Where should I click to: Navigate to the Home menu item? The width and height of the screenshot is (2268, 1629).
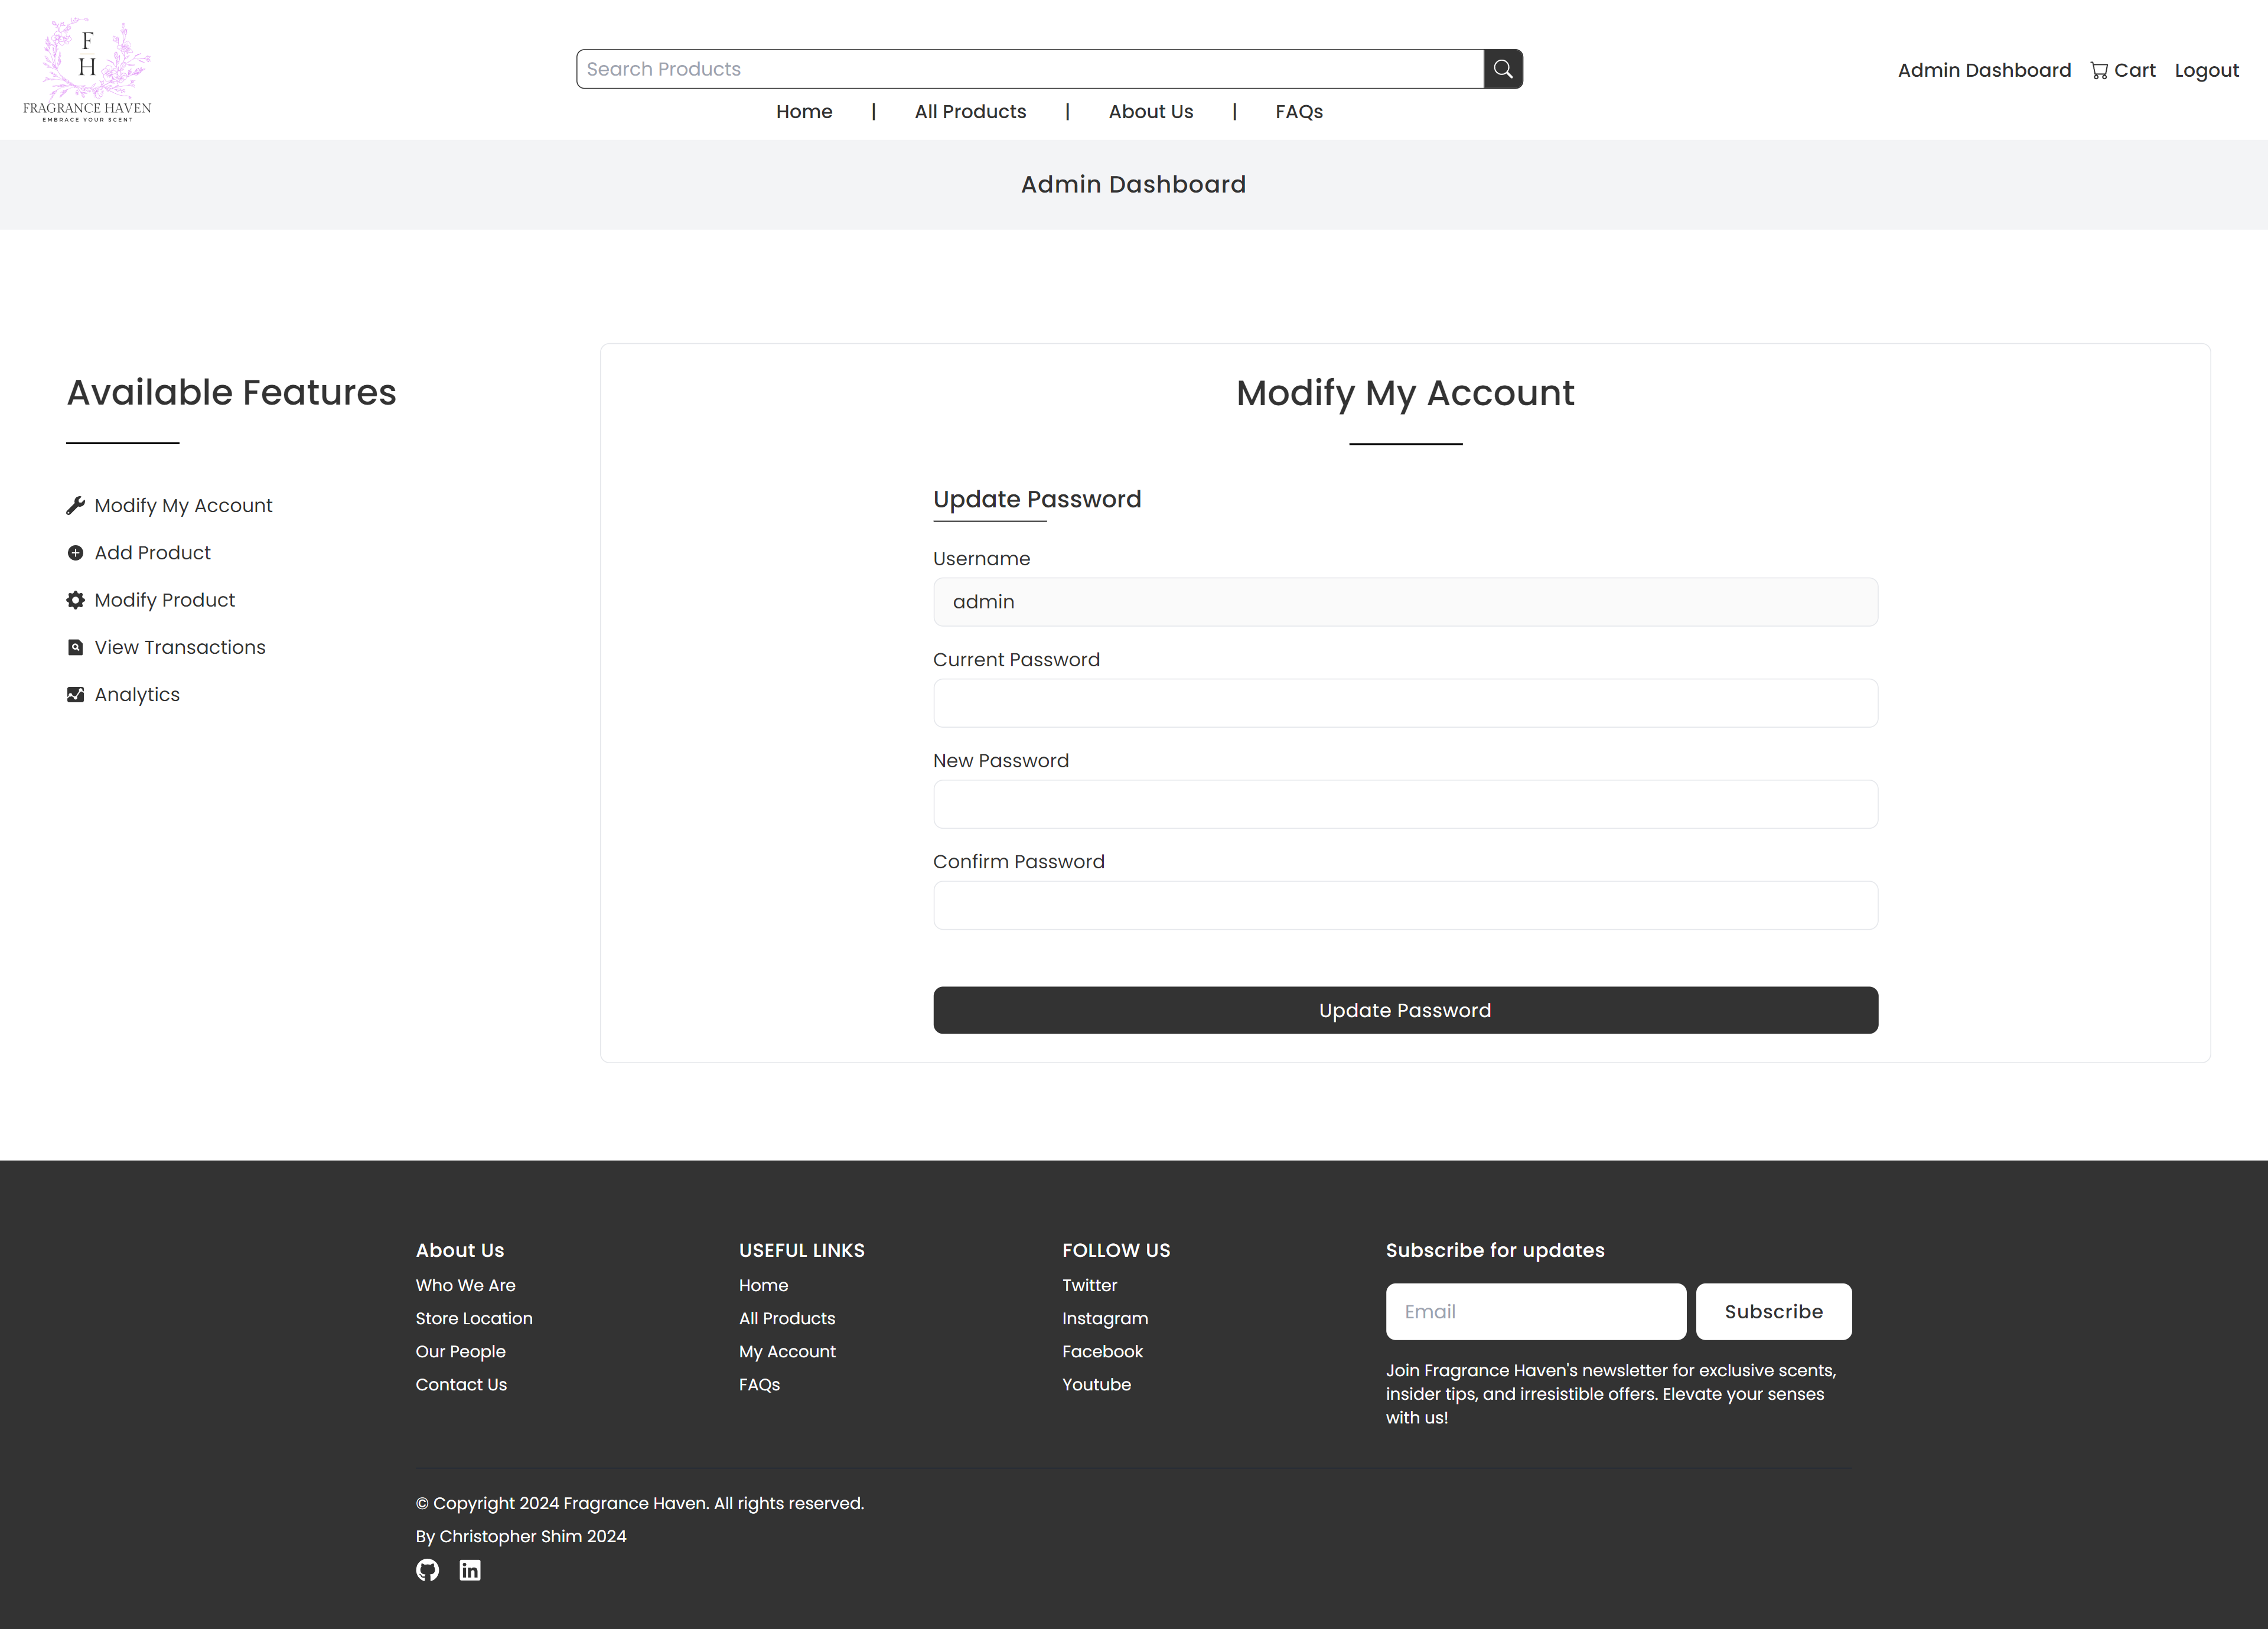tap(804, 111)
